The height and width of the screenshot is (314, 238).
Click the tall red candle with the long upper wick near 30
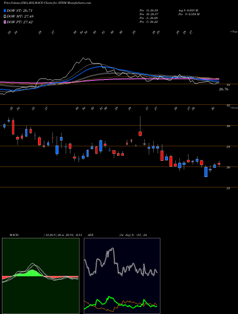pos(140,134)
